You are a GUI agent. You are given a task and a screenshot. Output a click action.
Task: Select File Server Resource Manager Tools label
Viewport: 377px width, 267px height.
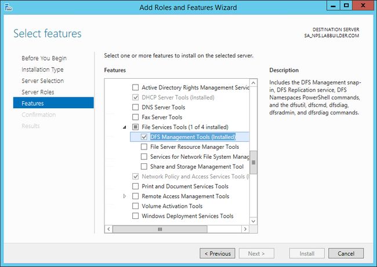tap(194, 147)
